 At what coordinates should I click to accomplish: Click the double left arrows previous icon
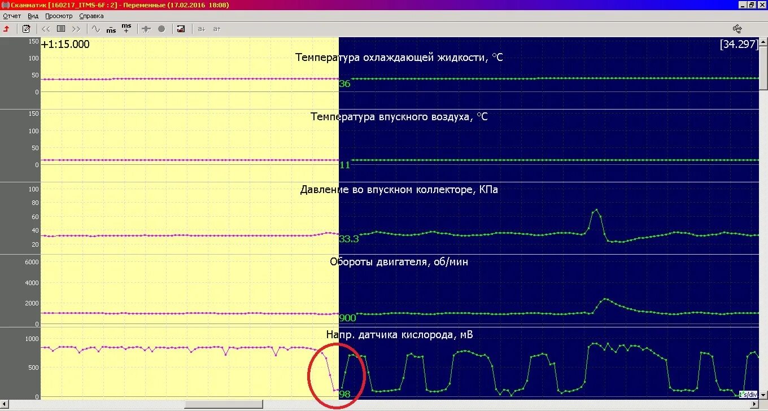tap(46, 28)
